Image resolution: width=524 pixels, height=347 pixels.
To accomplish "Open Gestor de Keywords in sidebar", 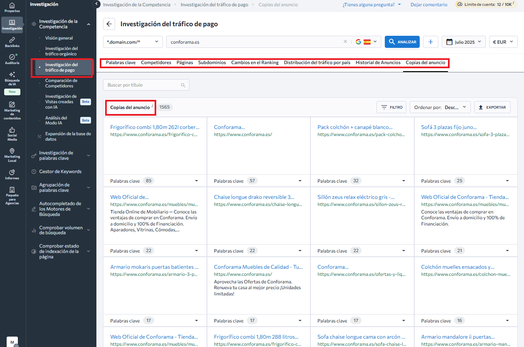I will pos(60,171).
